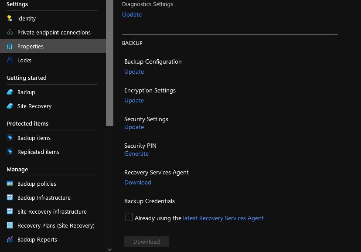Click Update under Backup Configuration
The image size is (361, 252).
pos(134,72)
